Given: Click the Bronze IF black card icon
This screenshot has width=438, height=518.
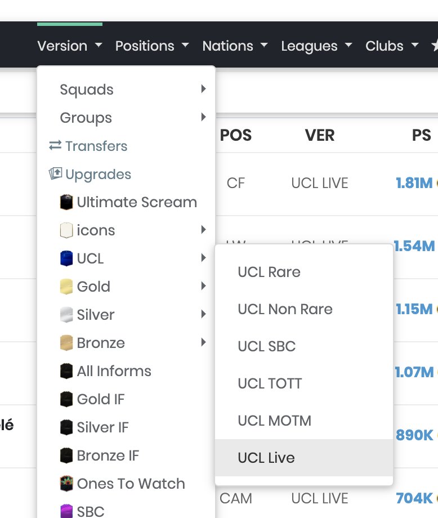Looking at the screenshot, I should pos(66,456).
